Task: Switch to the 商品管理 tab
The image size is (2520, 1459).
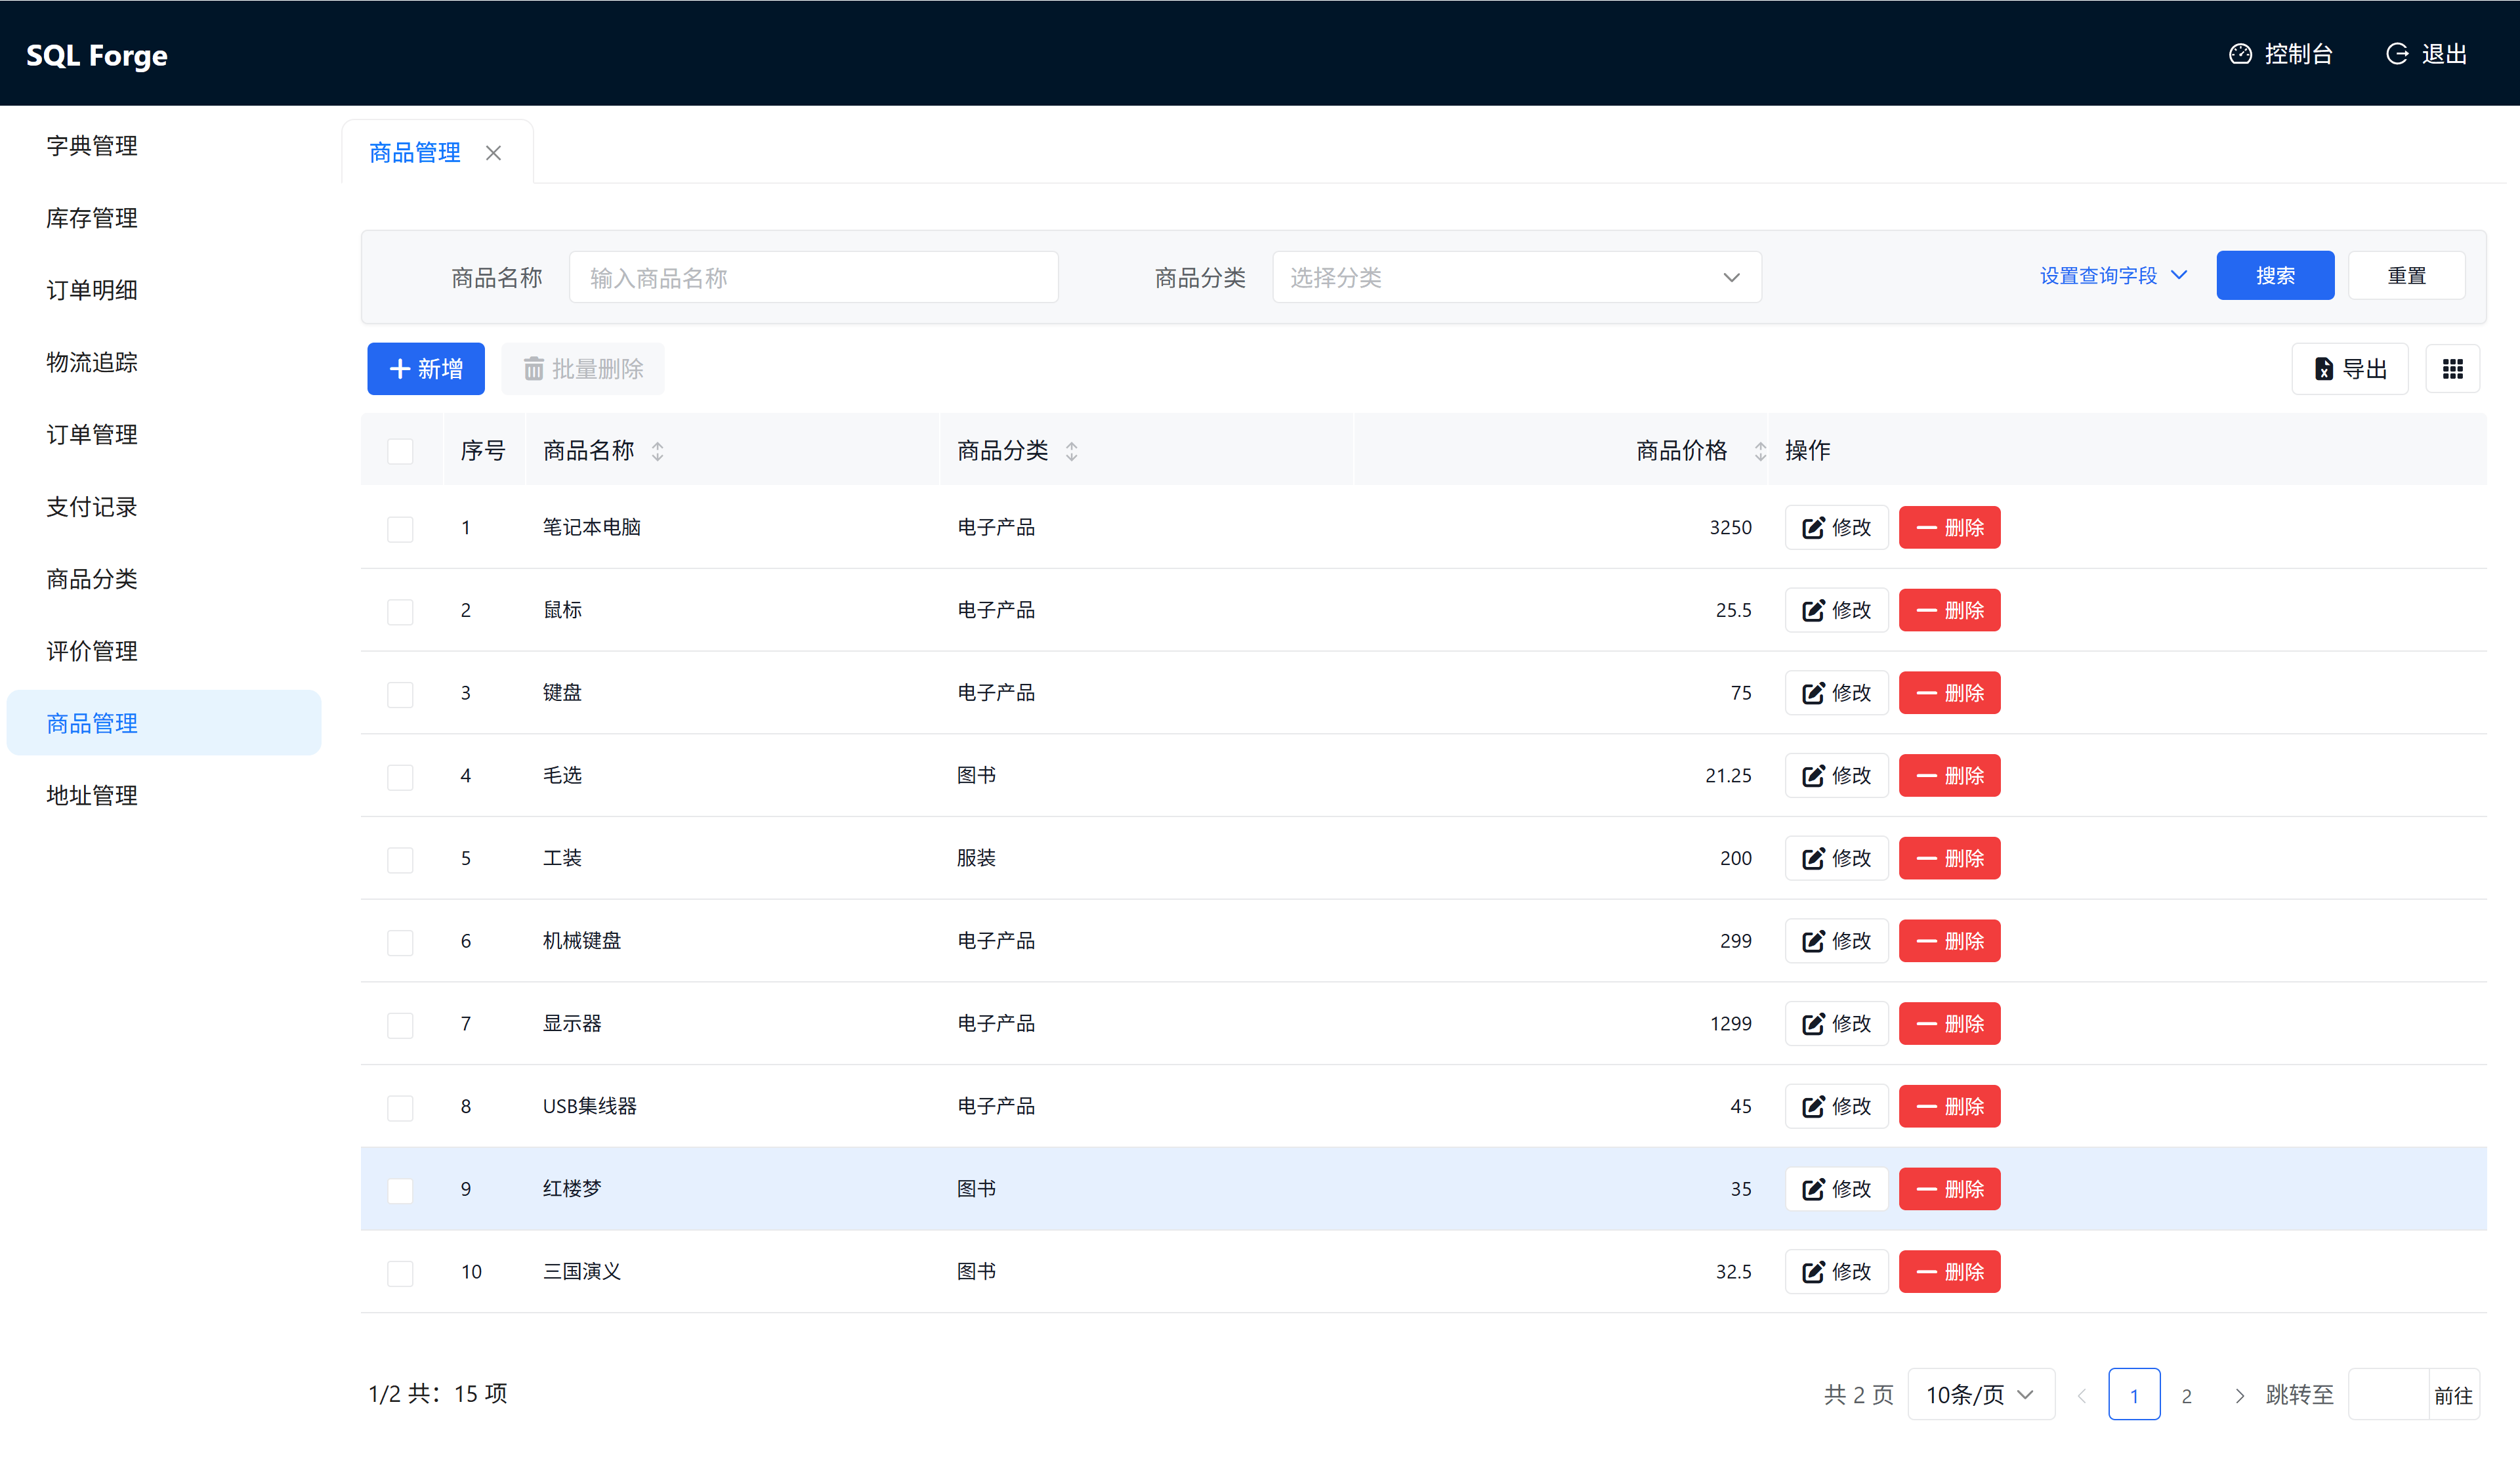Action: click(x=415, y=153)
